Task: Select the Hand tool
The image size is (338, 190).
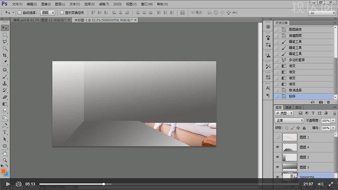Action: tap(5, 154)
